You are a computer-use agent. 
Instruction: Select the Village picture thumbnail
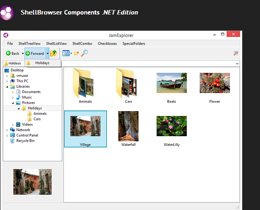tap(85, 126)
